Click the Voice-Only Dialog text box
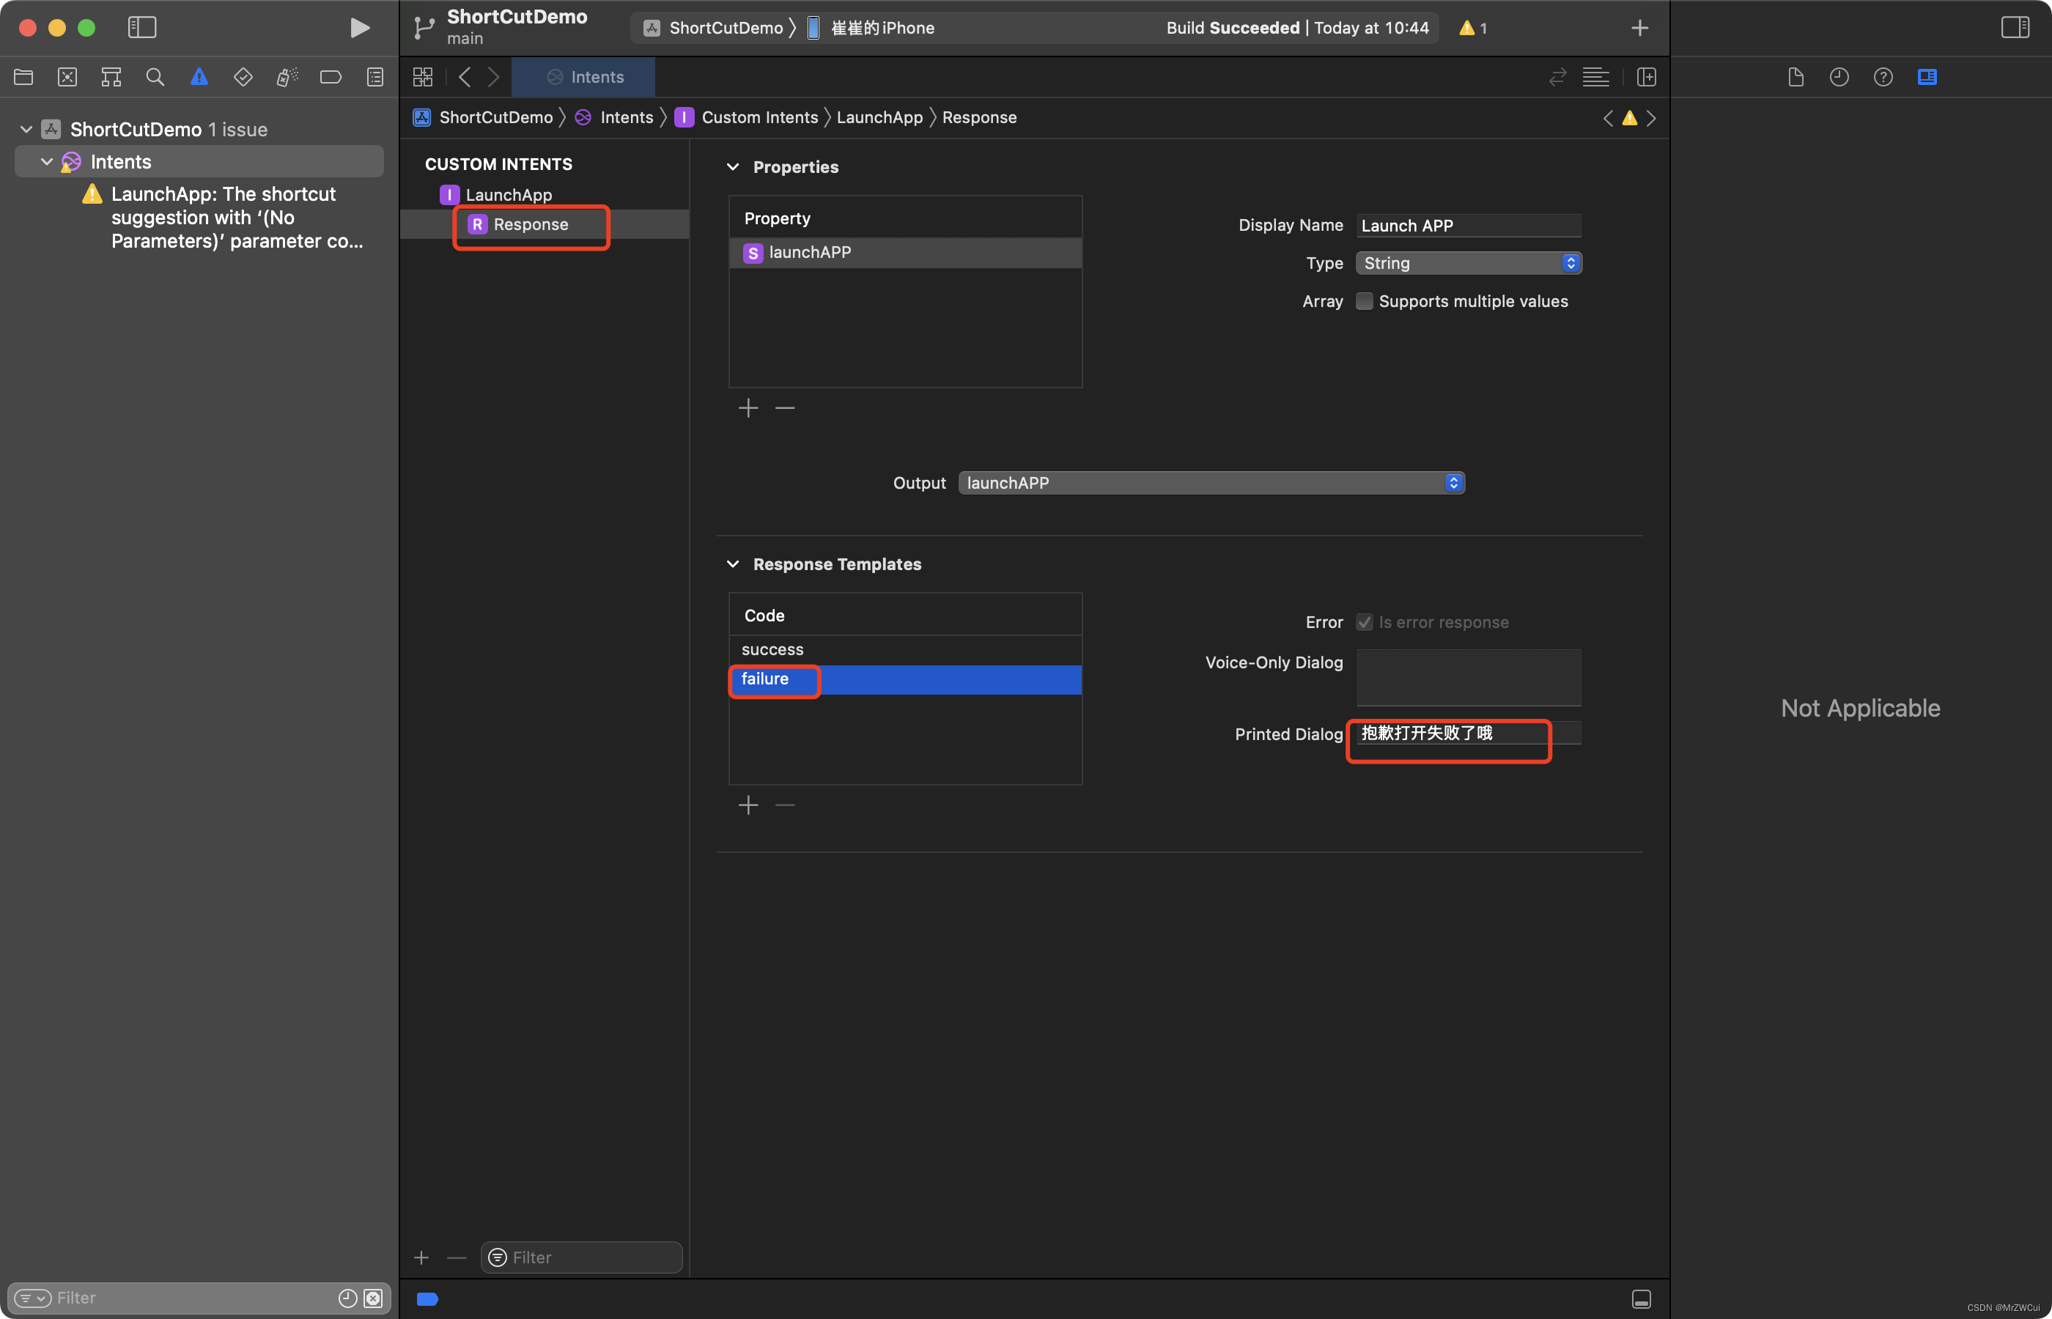This screenshot has width=2052, height=1319. [x=1469, y=678]
